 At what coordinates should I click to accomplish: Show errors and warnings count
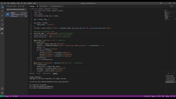[15, 96]
